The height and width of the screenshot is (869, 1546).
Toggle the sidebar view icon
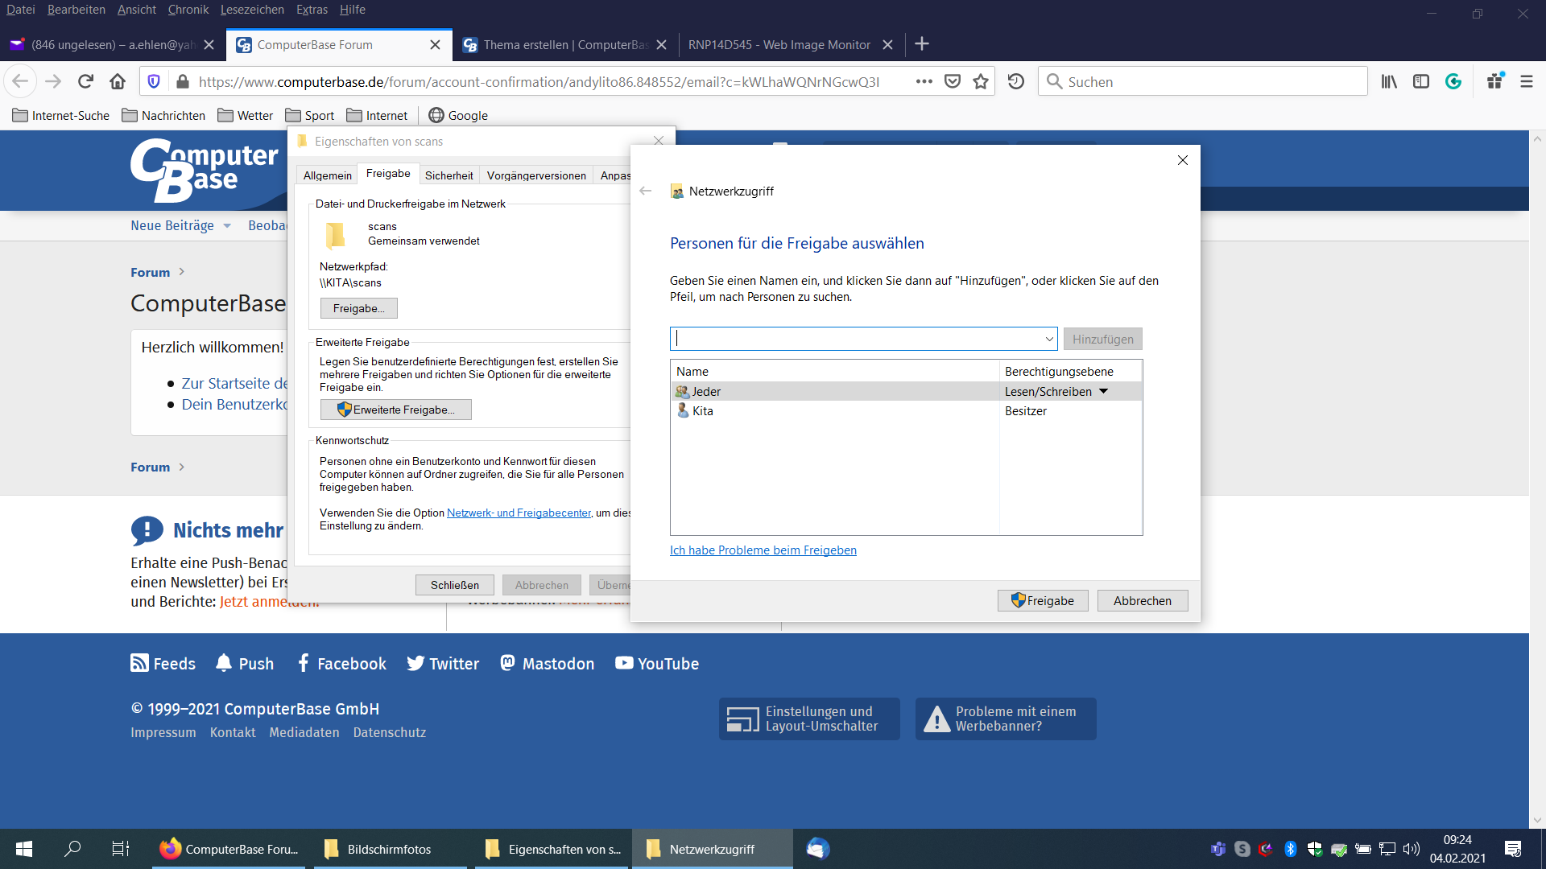click(x=1420, y=81)
